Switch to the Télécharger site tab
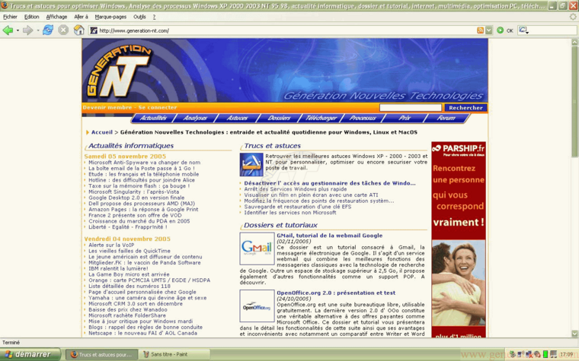 321,118
